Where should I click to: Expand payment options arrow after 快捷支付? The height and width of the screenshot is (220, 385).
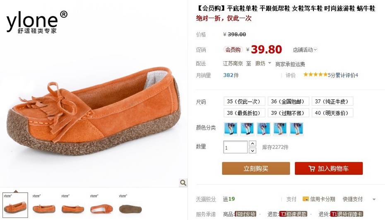[374, 199]
